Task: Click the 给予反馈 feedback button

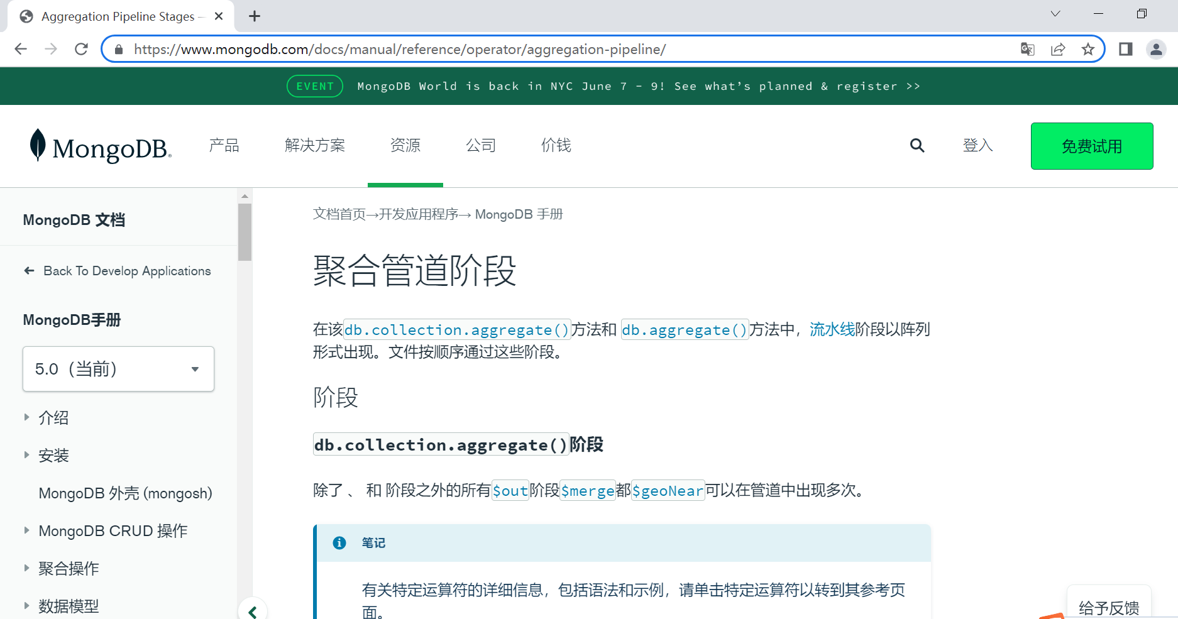Action: [x=1109, y=607]
